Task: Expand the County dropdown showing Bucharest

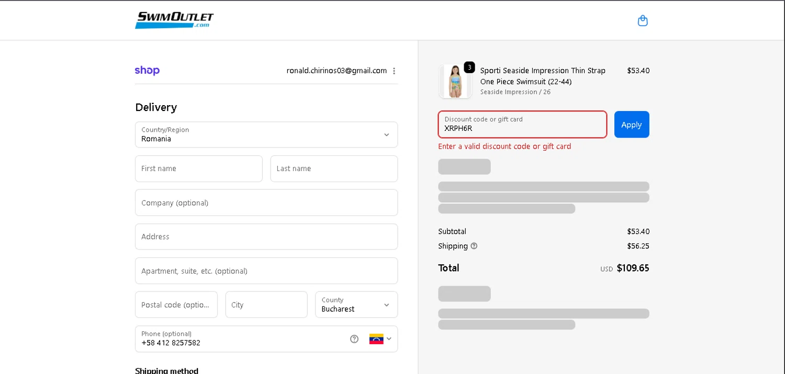Action: click(x=356, y=304)
